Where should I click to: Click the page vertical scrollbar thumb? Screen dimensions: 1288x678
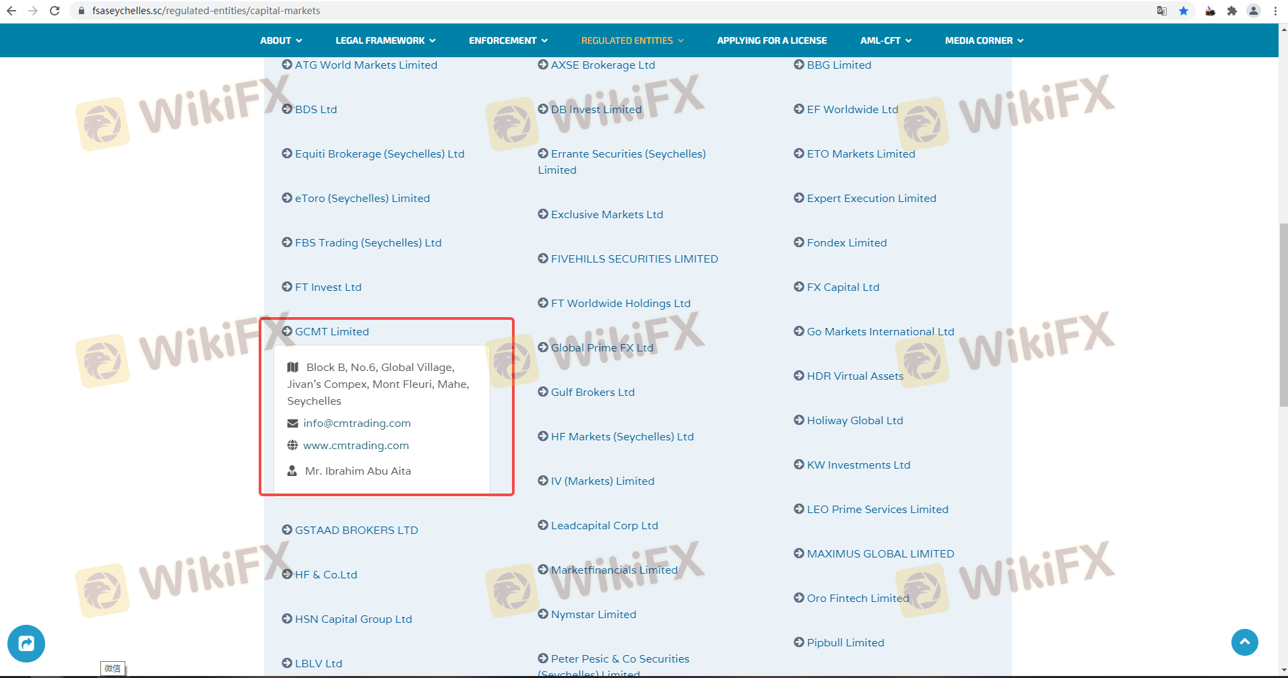1283,315
